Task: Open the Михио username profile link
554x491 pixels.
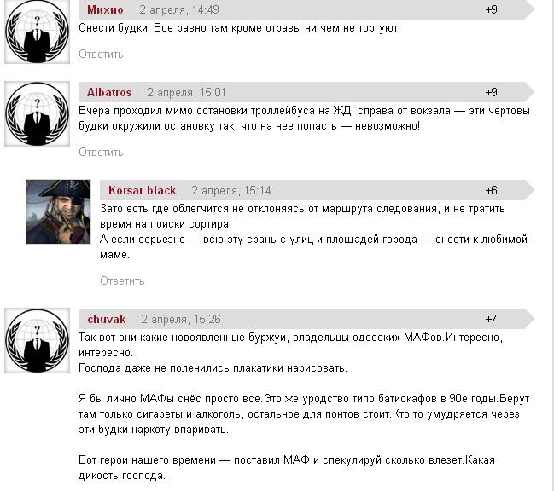Action: pos(105,9)
